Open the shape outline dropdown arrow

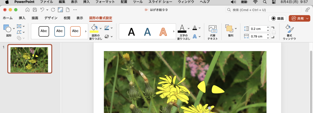pyautogui.click(x=112, y=28)
